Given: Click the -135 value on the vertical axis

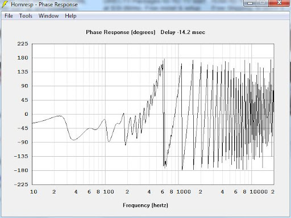Looking at the screenshot, I should point(21,156).
